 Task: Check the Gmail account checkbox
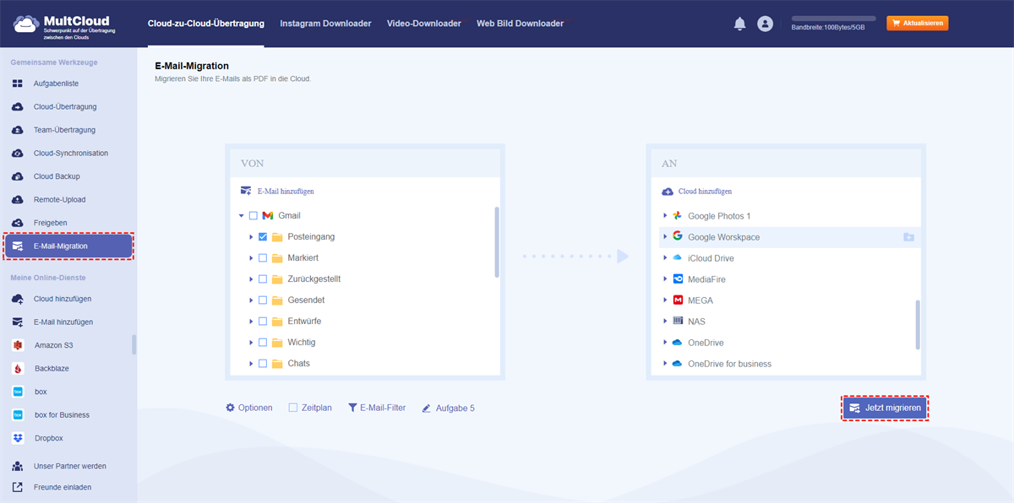[253, 216]
